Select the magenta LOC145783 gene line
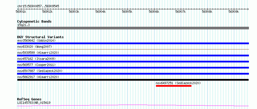The height and width of the screenshot is (109, 257). point(133,106)
